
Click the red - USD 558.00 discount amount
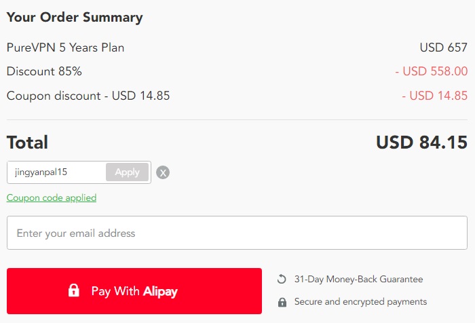pyautogui.click(x=432, y=71)
